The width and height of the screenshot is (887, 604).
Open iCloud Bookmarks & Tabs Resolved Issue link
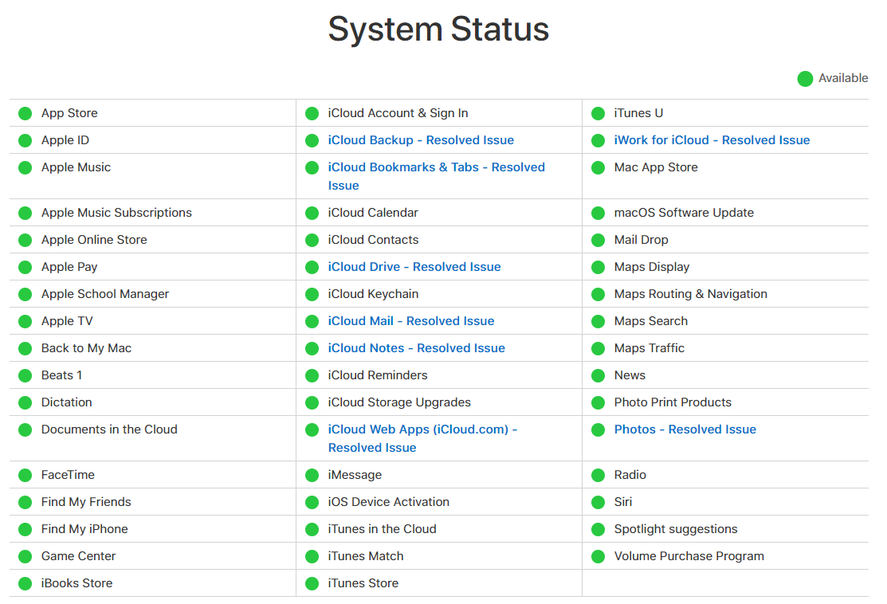click(x=436, y=176)
